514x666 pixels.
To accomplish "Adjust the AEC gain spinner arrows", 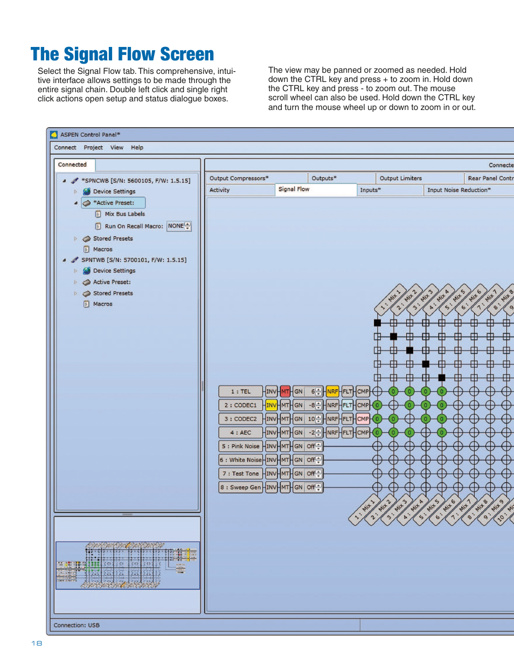I will (319, 432).
